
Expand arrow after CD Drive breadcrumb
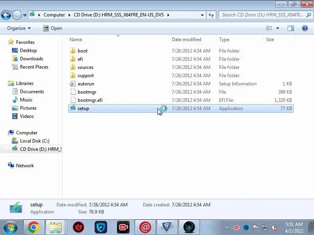pos(168,15)
